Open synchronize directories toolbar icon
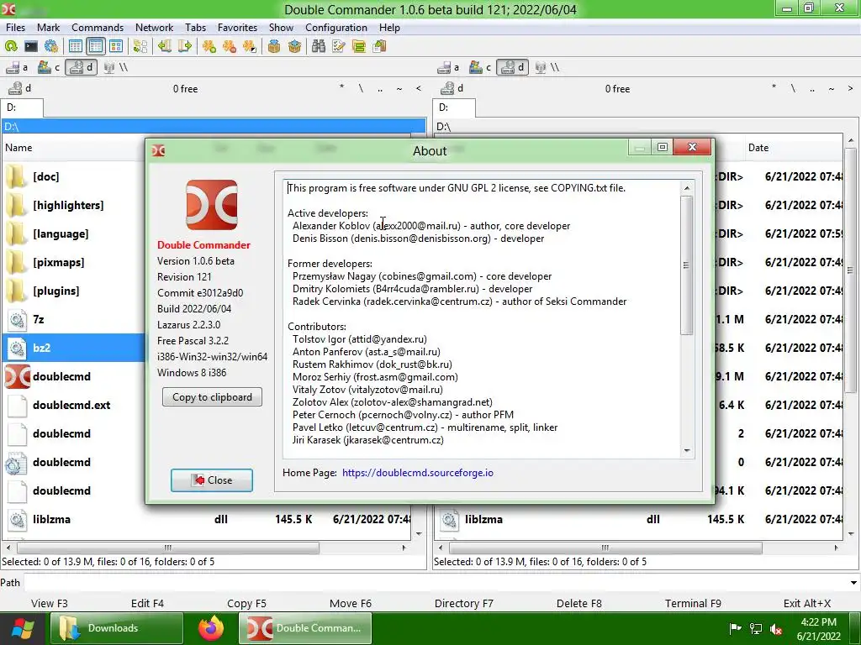 (359, 47)
